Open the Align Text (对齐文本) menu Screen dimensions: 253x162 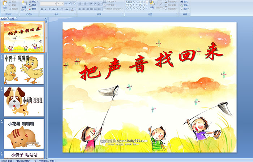(x=110, y=5)
